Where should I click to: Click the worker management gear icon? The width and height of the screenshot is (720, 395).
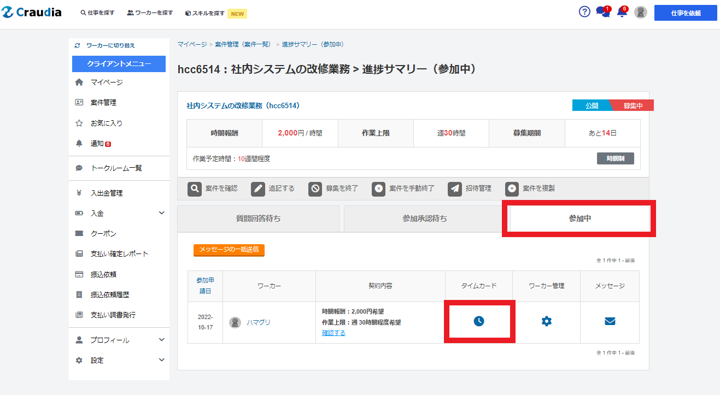click(546, 321)
